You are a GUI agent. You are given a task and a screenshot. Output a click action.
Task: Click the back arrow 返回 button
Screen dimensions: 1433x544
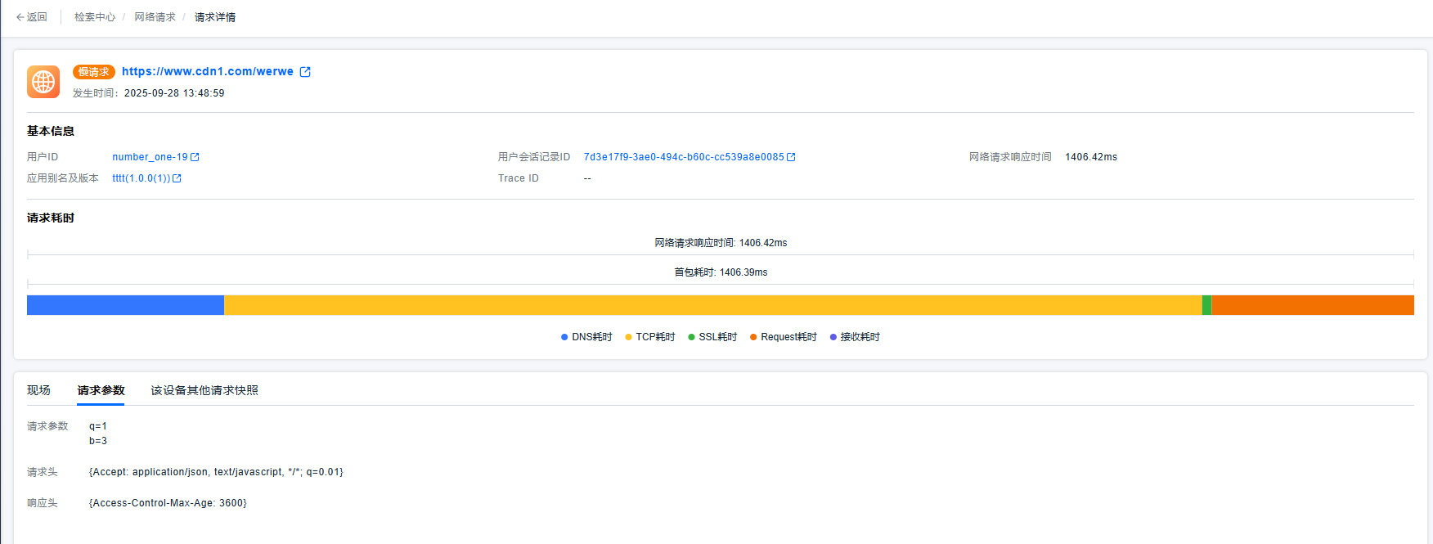(32, 17)
